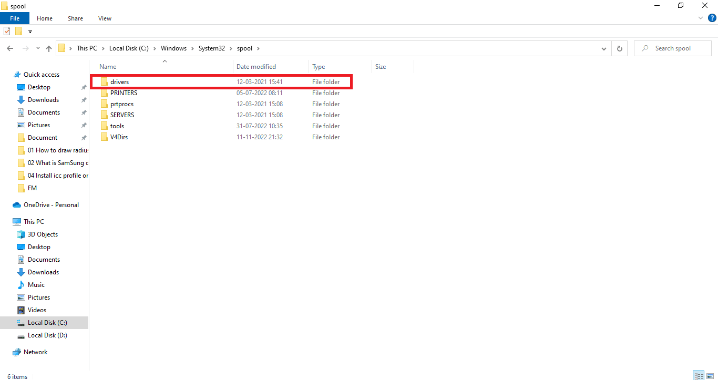Select Local Disk (D:) in navigation pane

coord(47,335)
